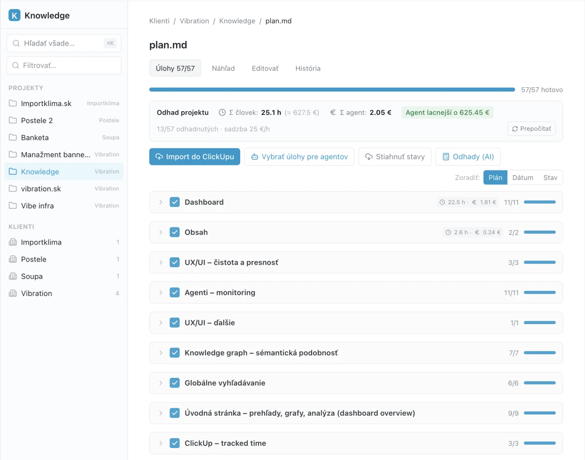The width and height of the screenshot is (585, 460).
Task: Switch to the Úlohy 57/57 tab
Action: click(x=175, y=68)
